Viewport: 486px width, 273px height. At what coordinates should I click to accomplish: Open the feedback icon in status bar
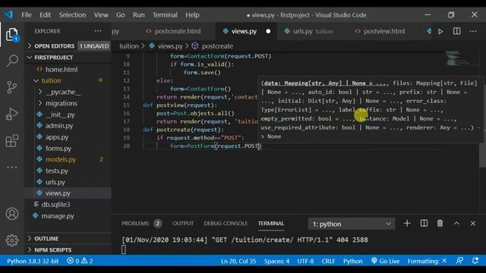pyautogui.click(x=459, y=261)
